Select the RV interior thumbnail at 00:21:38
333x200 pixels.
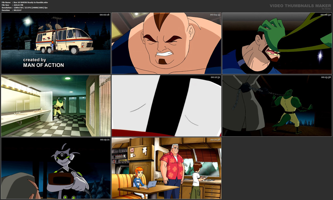(x=166, y=168)
